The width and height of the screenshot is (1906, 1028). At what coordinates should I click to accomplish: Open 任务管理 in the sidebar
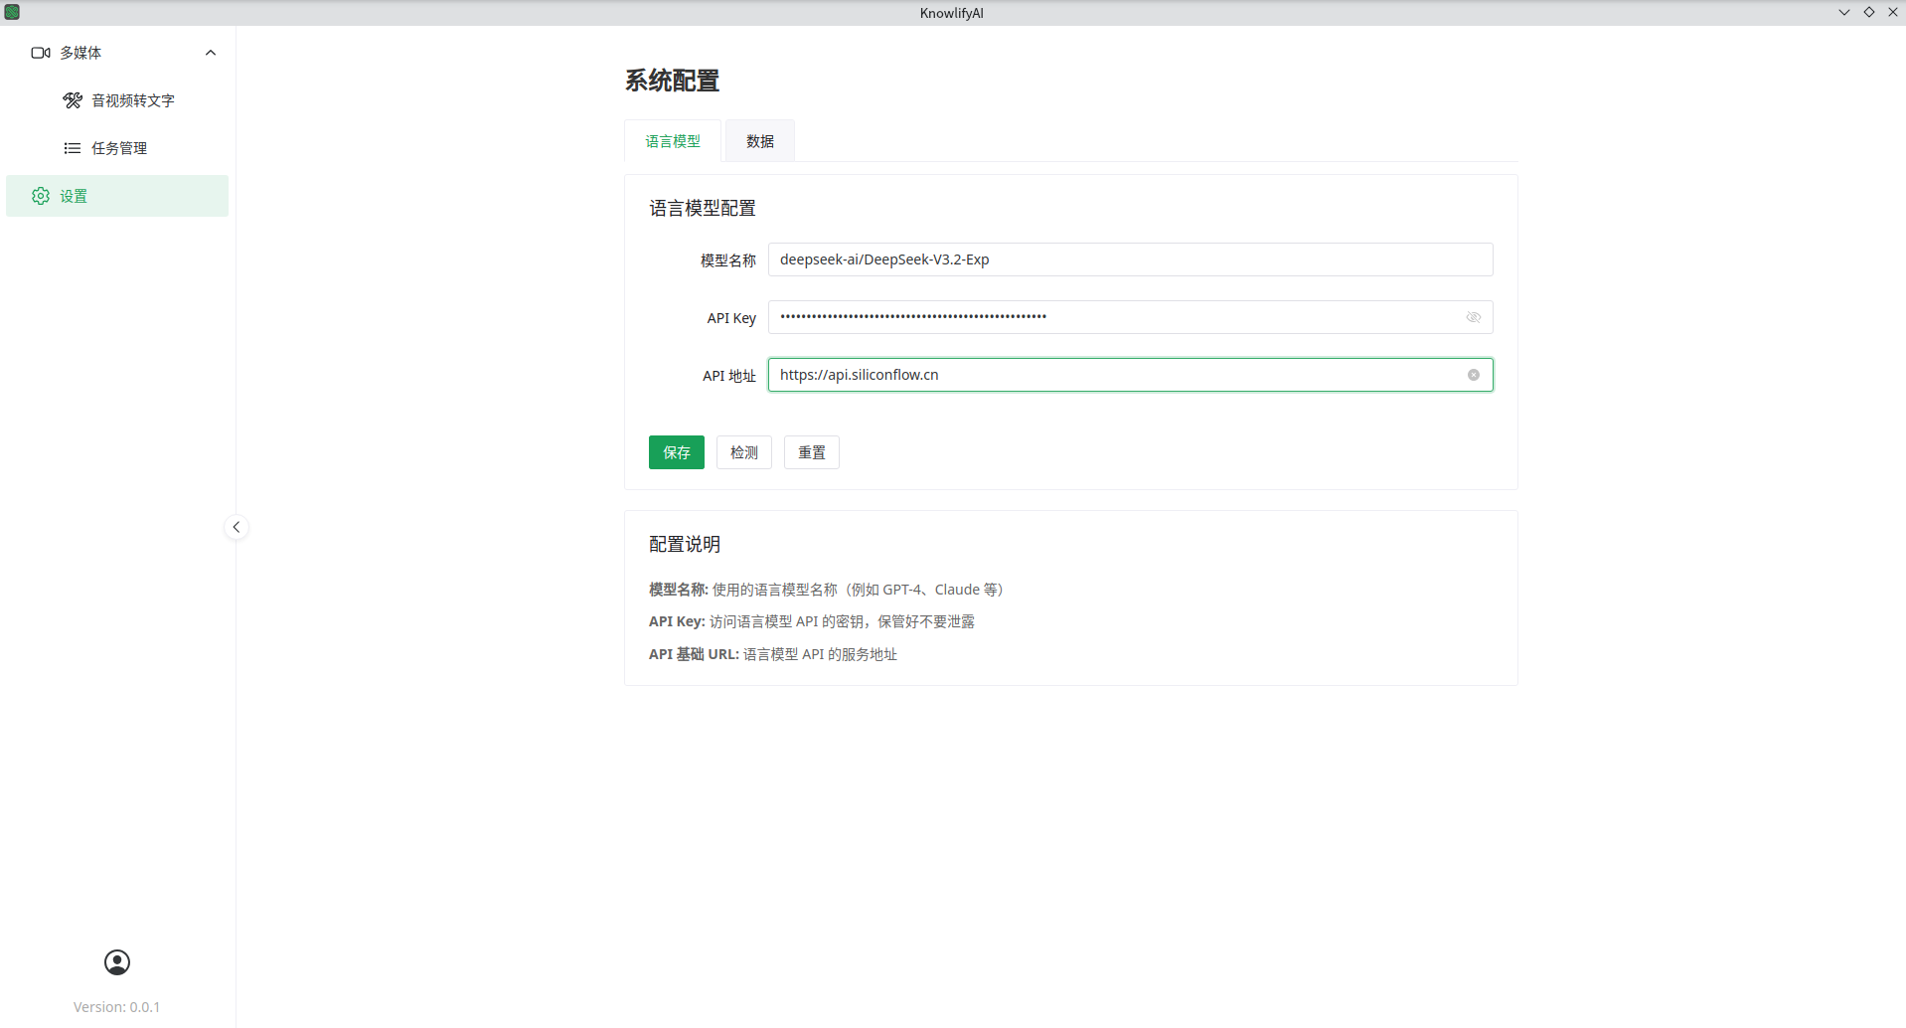coord(119,148)
